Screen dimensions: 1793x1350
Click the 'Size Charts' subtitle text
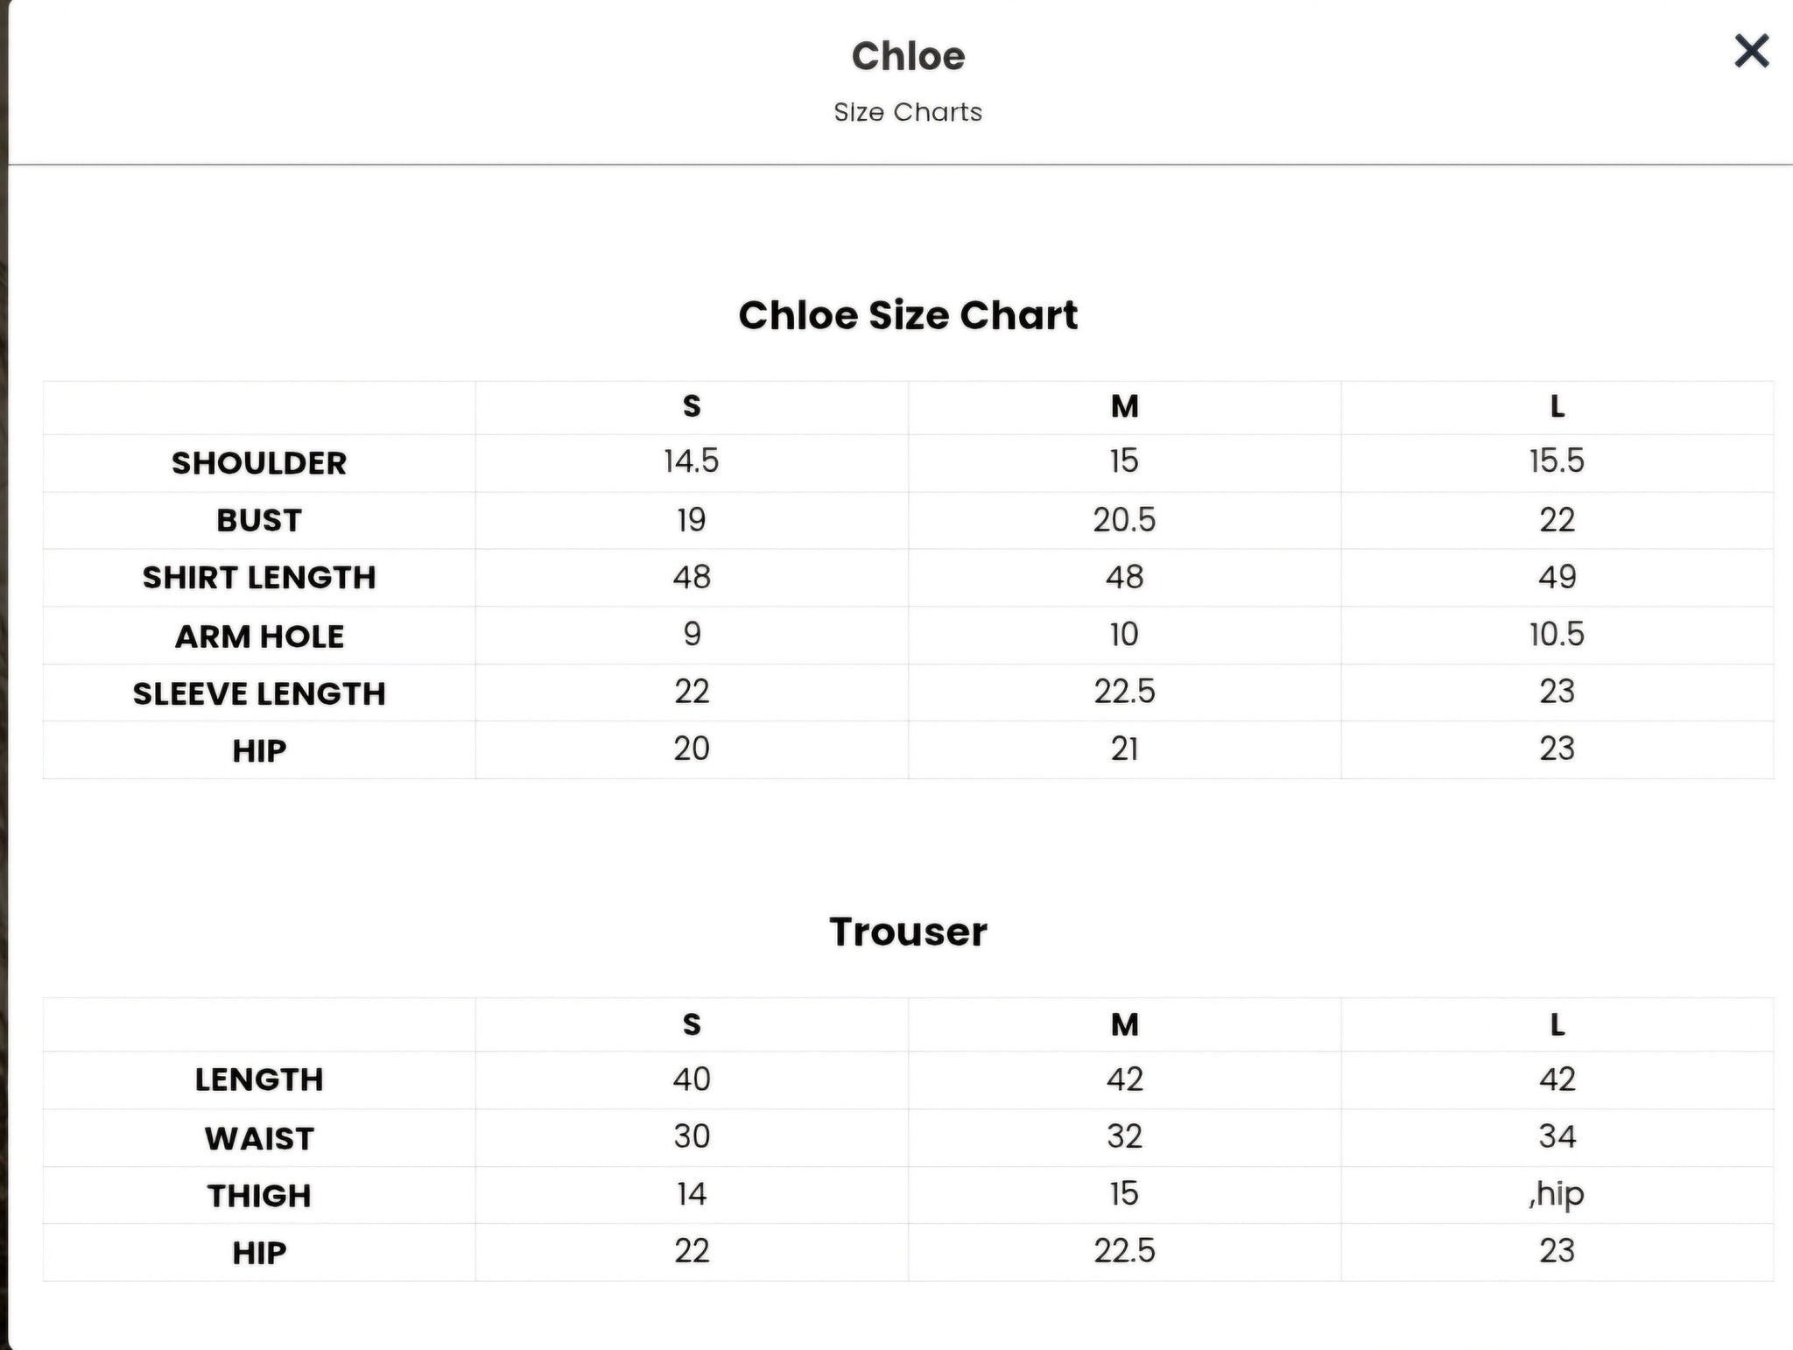tap(908, 112)
